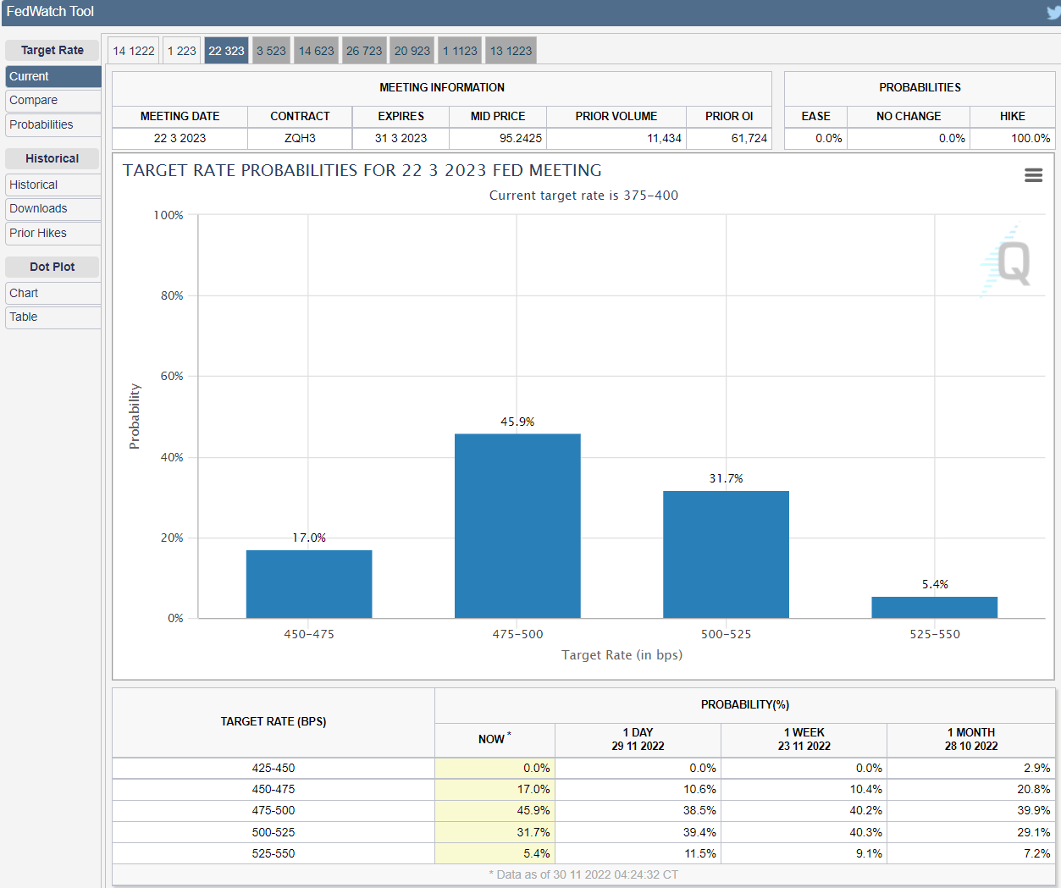Click the NOW value 17.0% cell

(x=495, y=789)
